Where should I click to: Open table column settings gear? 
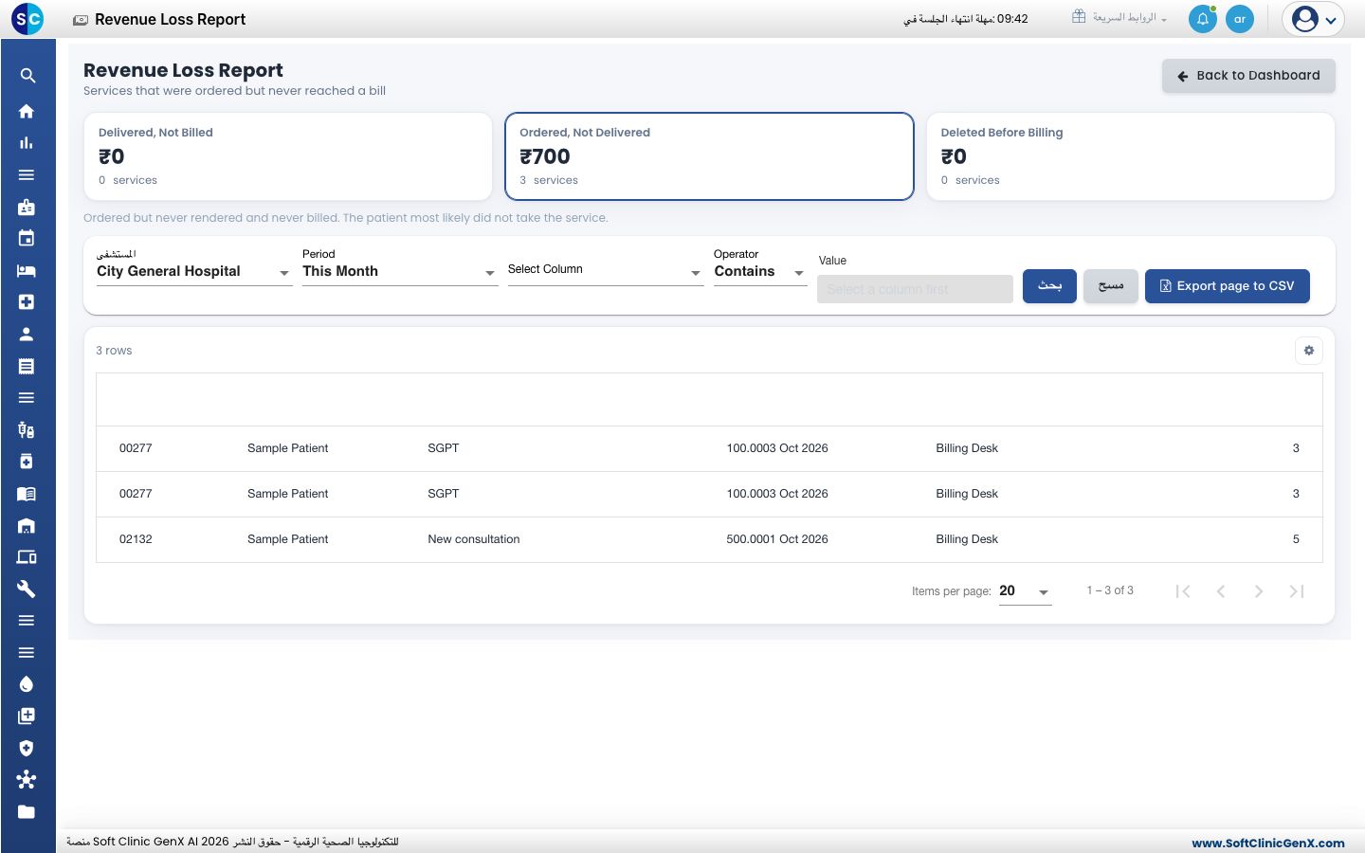pos(1309,351)
